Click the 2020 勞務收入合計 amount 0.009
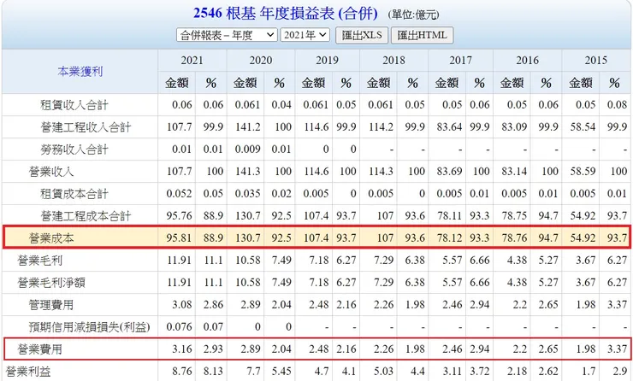633x381 pixels. tap(248, 149)
